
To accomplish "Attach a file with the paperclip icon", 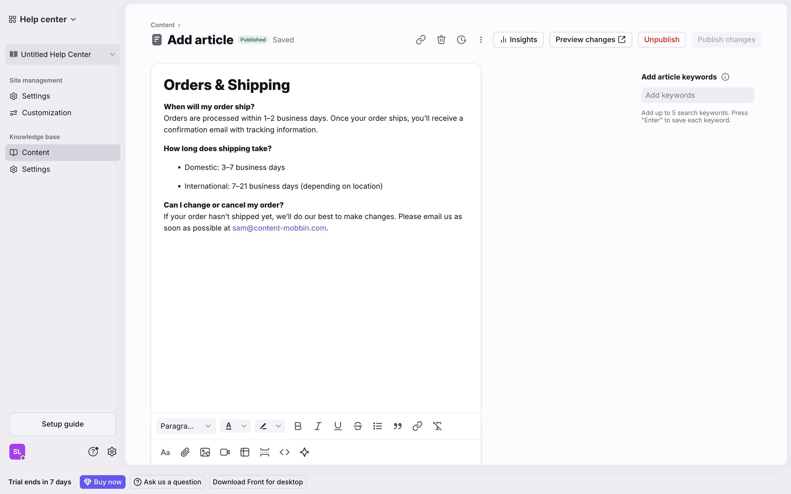I will [x=185, y=452].
